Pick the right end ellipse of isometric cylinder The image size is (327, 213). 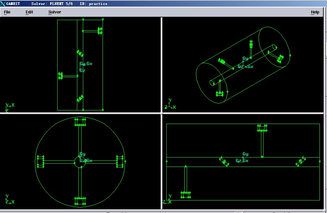click(x=274, y=47)
